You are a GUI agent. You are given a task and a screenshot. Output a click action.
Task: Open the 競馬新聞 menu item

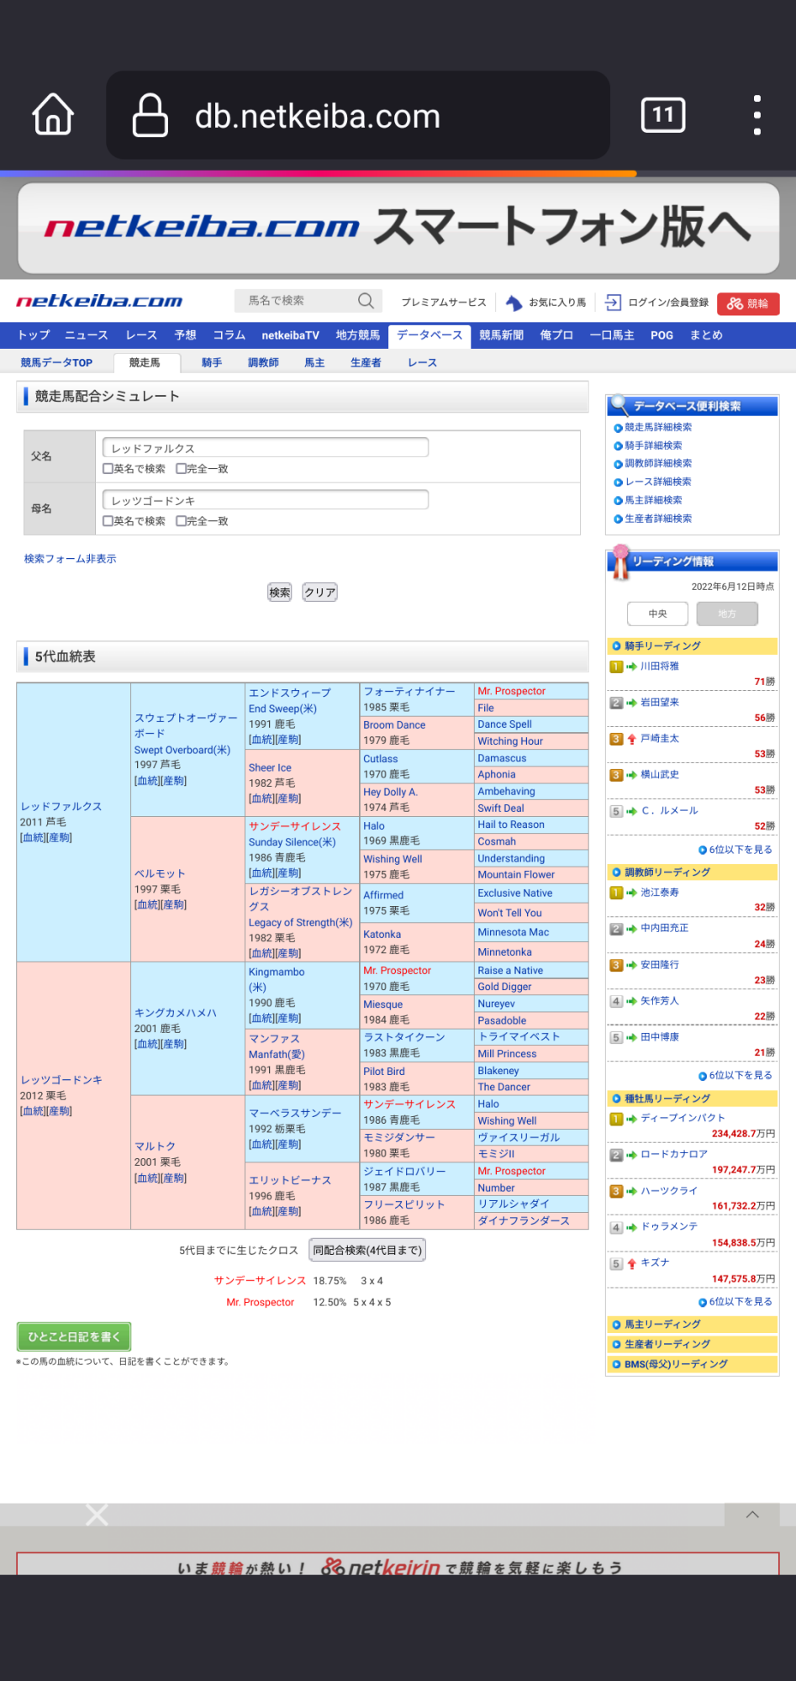tap(501, 335)
